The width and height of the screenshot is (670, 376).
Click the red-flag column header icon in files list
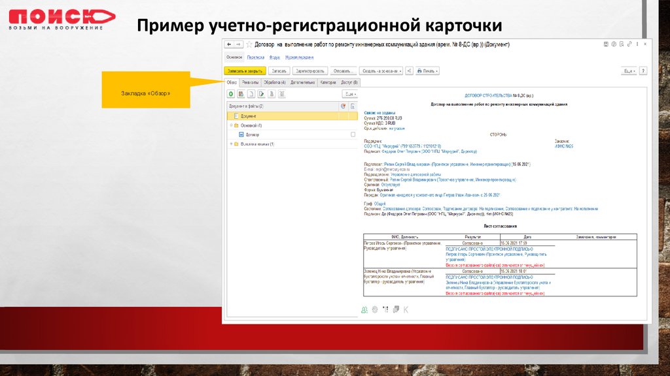pyautogui.click(x=343, y=106)
